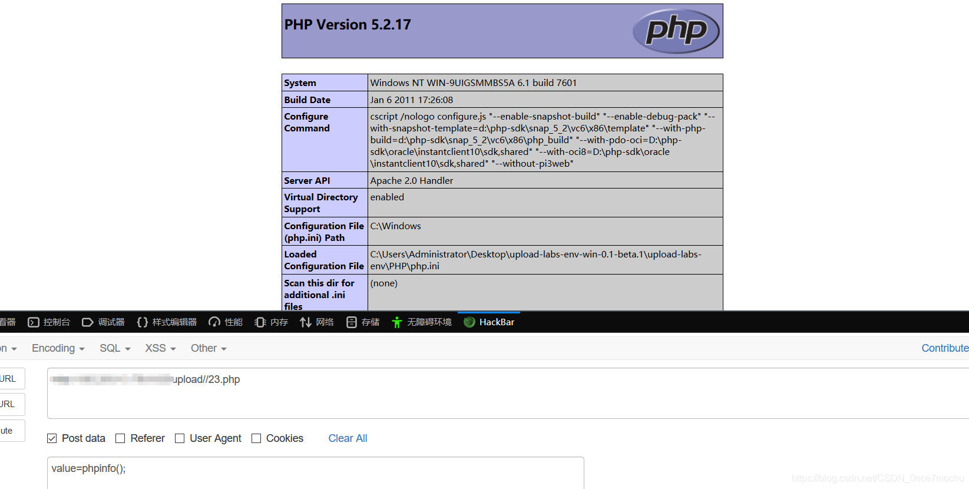Expand the XSS dropdown menu
Screen dimensions: 969x489
(160, 348)
